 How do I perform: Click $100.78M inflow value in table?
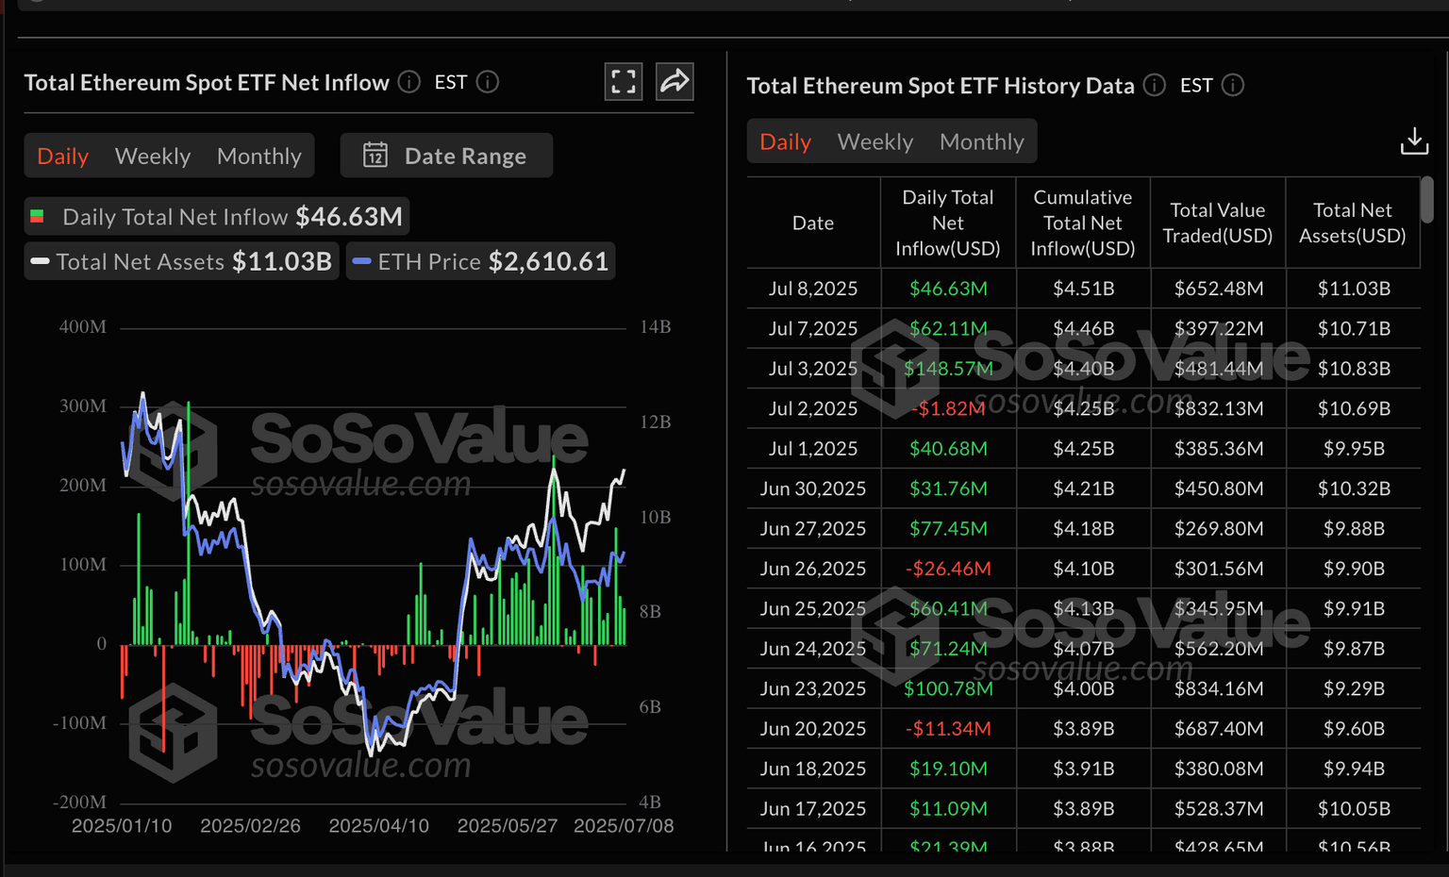(x=948, y=689)
